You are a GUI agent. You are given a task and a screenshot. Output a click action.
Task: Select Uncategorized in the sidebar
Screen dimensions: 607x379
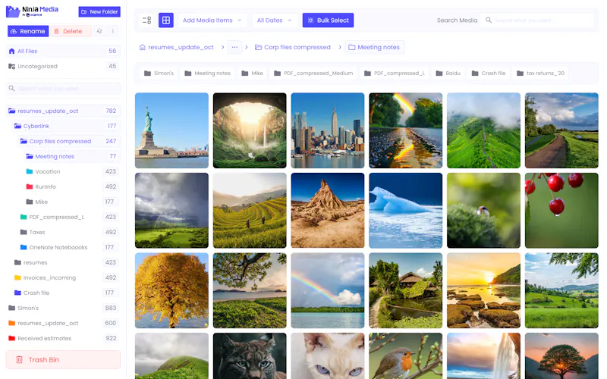coord(63,66)
